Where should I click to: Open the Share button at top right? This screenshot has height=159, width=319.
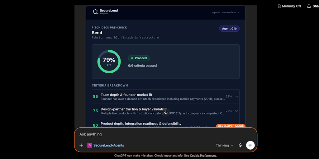(313, 6)
